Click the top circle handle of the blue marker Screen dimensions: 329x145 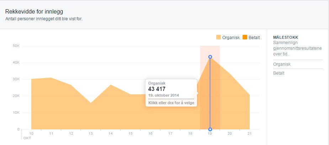click(x=210, y=57)
